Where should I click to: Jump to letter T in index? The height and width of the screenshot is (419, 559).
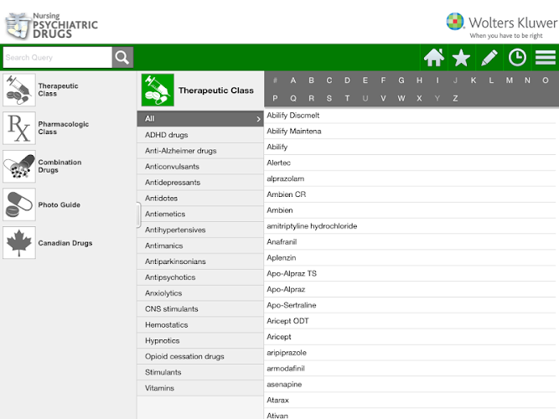coord(347,98)
